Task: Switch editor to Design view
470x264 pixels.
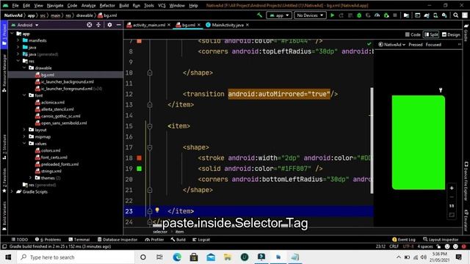Action: 451,34
